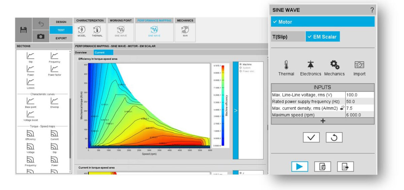The height and width of the screenshot is (190, 404).
Task: Switch to the Overview tab
Action: coord(81,53)
